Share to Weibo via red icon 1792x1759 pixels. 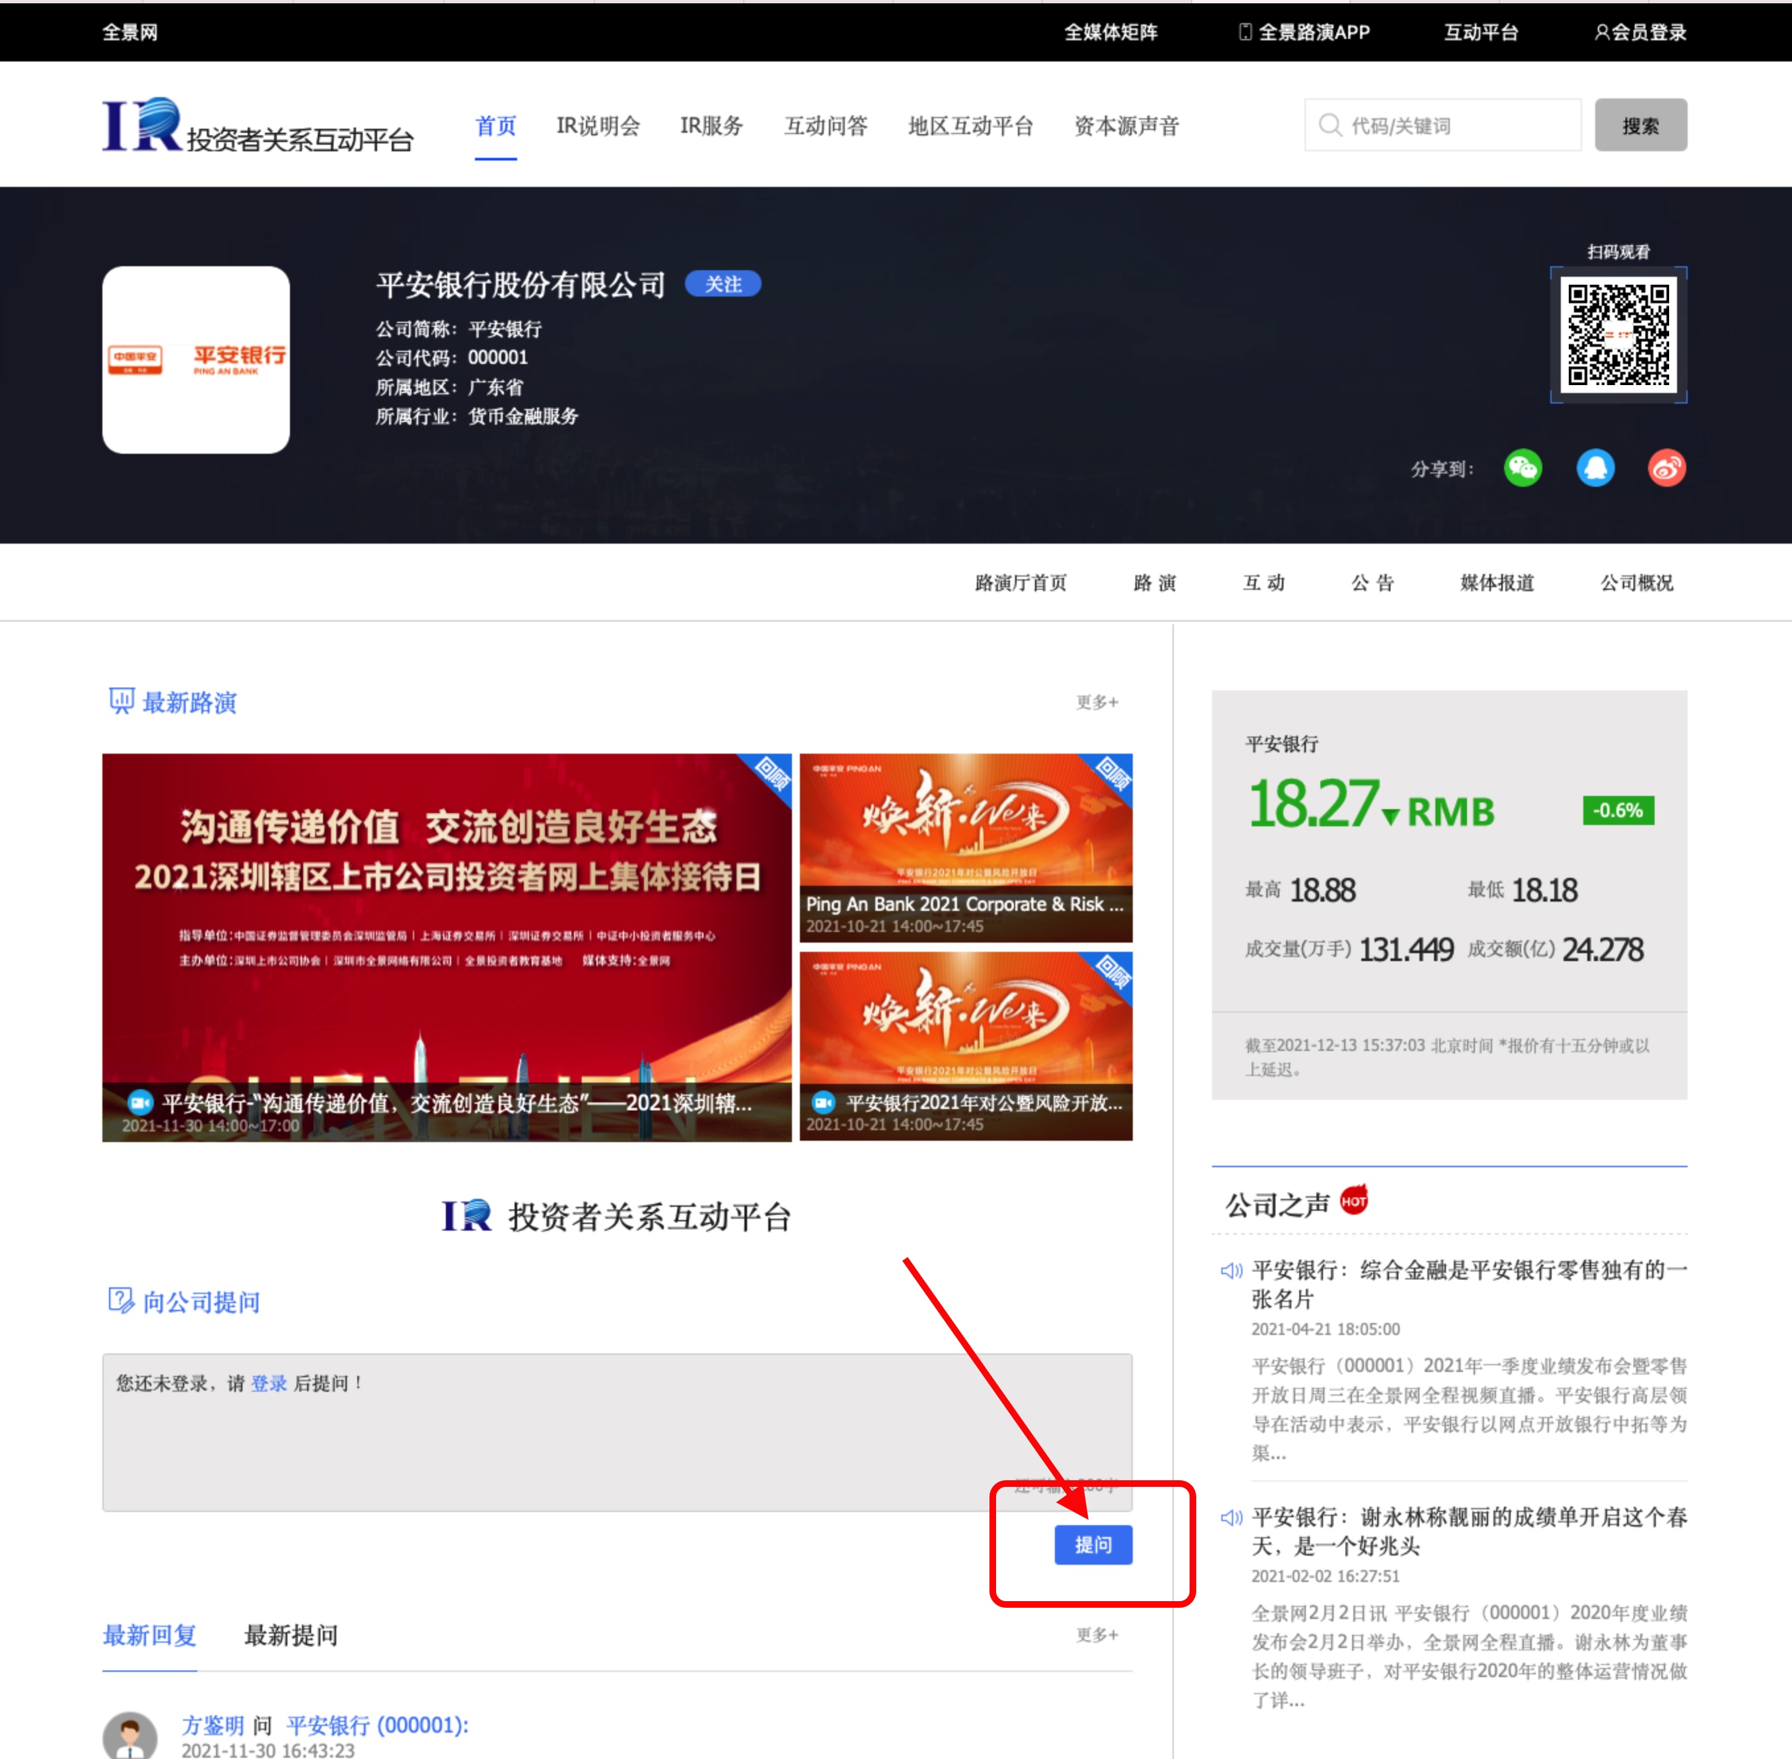coord(1667,468)
